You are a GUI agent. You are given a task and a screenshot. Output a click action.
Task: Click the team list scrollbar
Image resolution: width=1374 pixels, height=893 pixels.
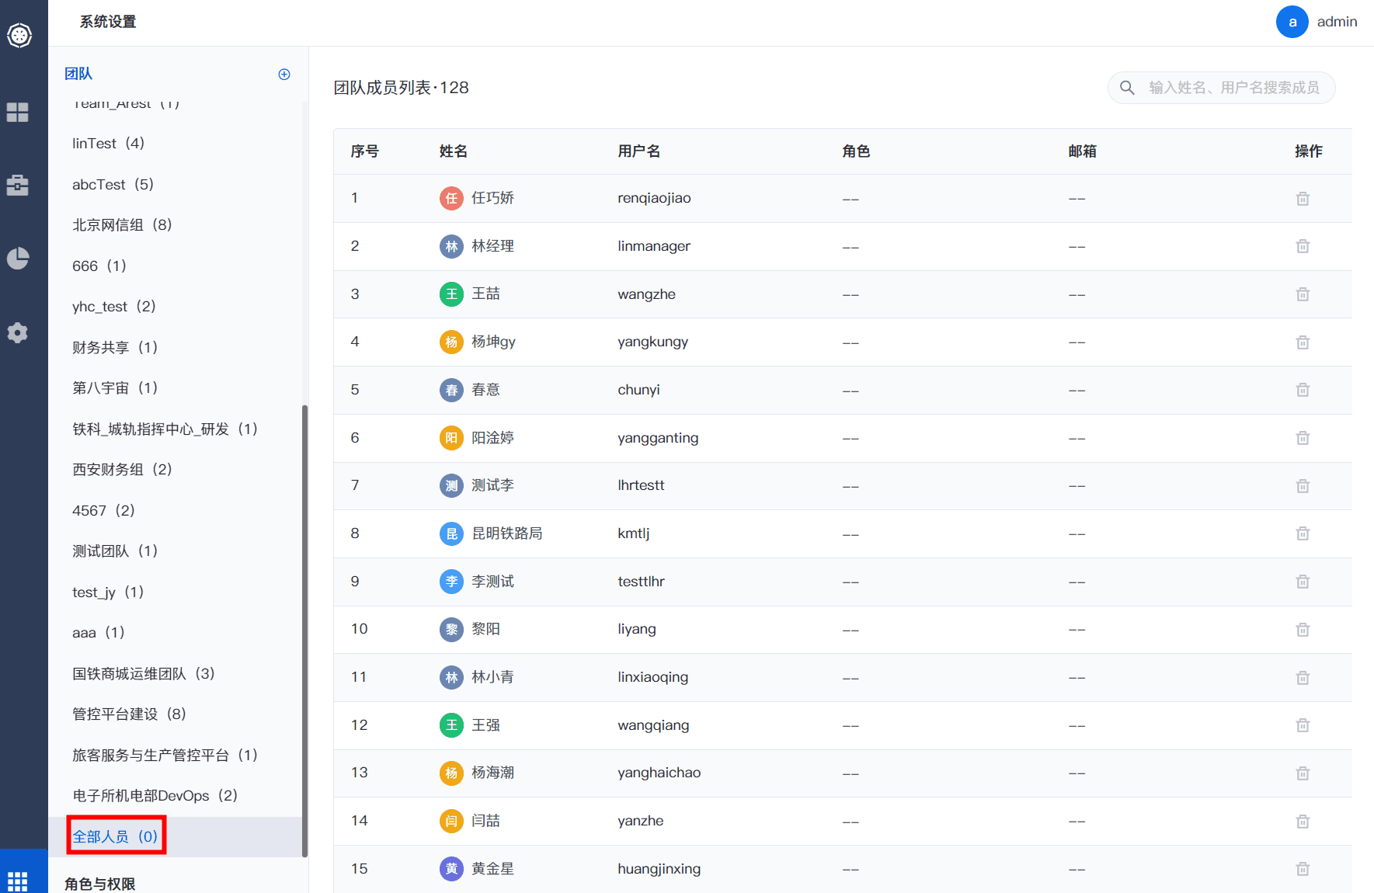click(305, 631)
